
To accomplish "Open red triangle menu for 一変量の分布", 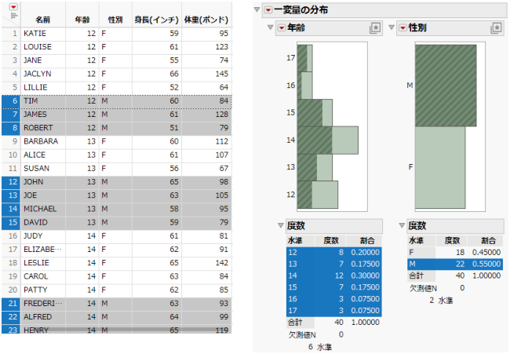I will click(x=268, y=10).
